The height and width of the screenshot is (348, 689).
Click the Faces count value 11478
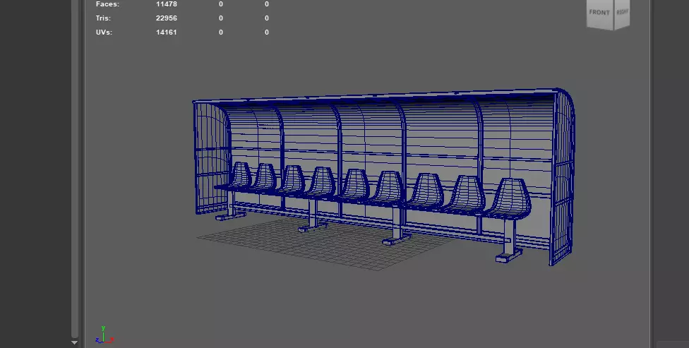[167, 4]
